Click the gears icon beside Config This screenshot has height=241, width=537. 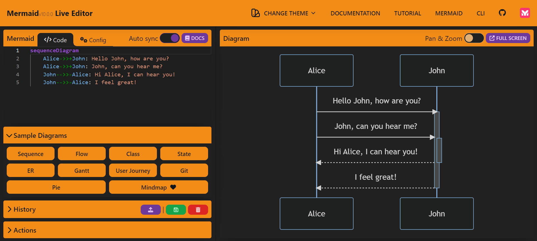[x=84, y=40]
